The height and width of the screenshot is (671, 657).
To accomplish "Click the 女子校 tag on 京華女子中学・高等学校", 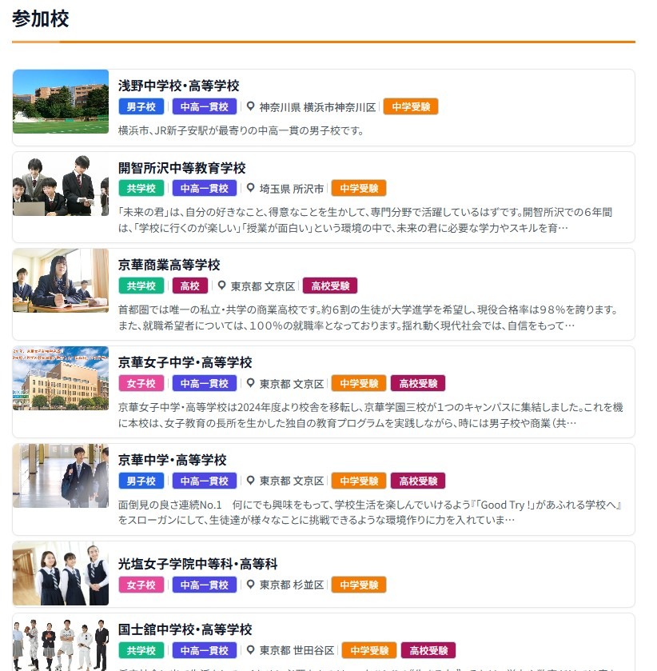I will point(141,383).
